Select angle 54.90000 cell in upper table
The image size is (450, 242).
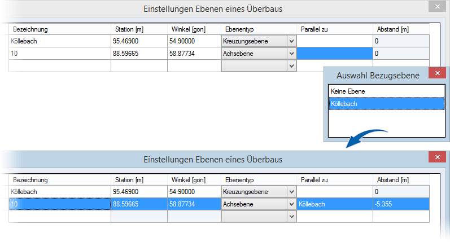194,41
